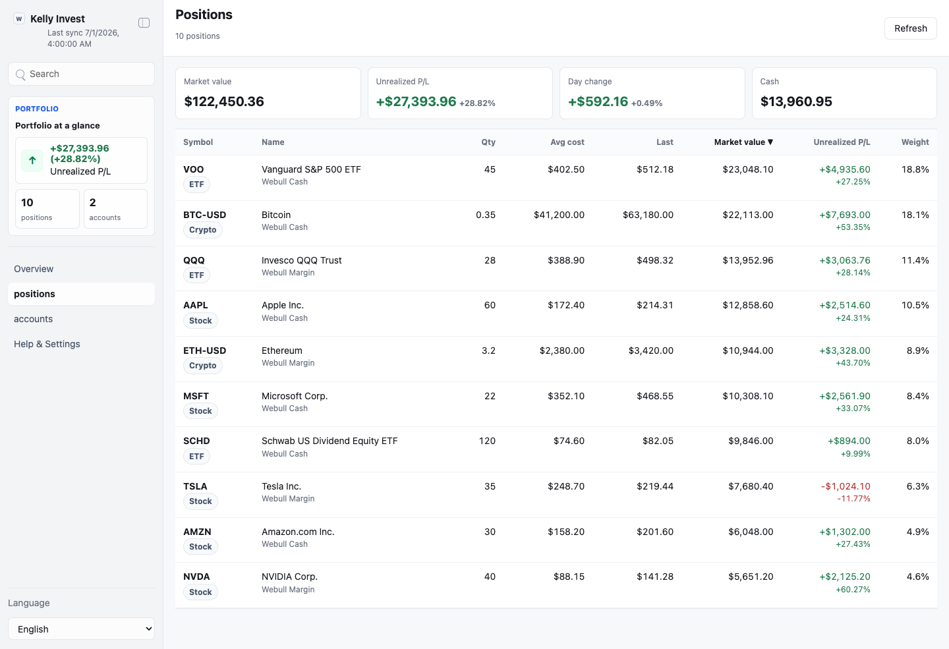Viewport: 949px width, 649px height.
Task: Click the Market value sort arrow
Action: point(770,142)
